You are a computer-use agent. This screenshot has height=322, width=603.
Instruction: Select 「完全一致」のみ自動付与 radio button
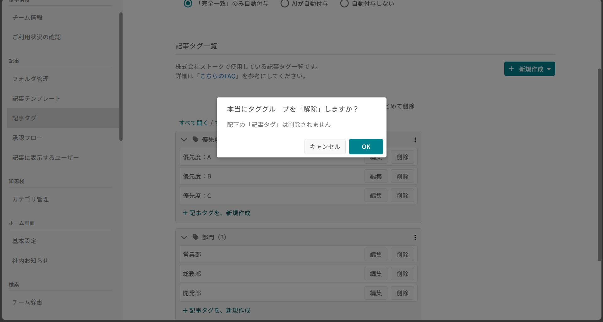(188, 3)
